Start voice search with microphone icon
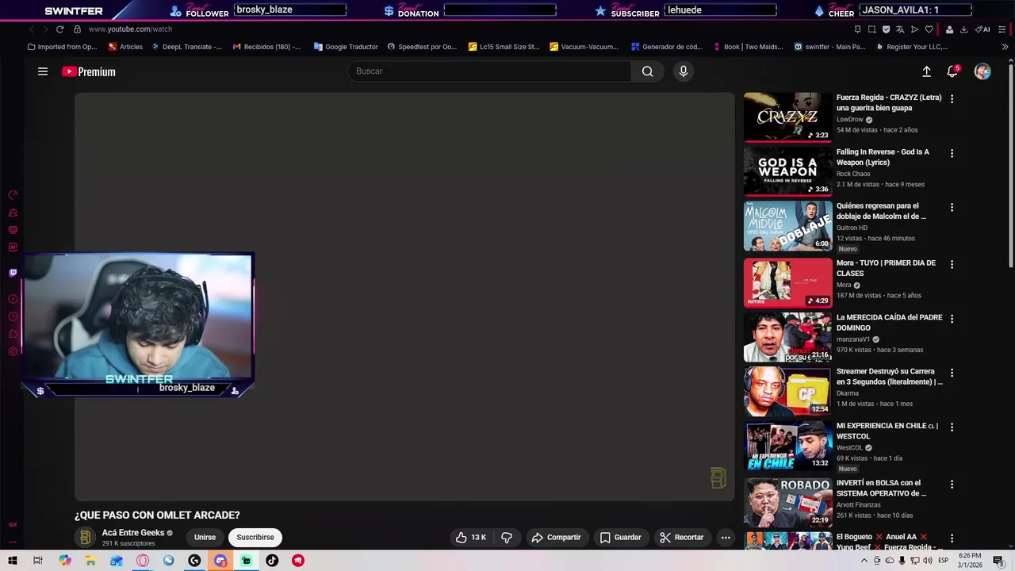Image resolution: width=1015 pixels, height=571 pixels. click(x=684, y=71)
